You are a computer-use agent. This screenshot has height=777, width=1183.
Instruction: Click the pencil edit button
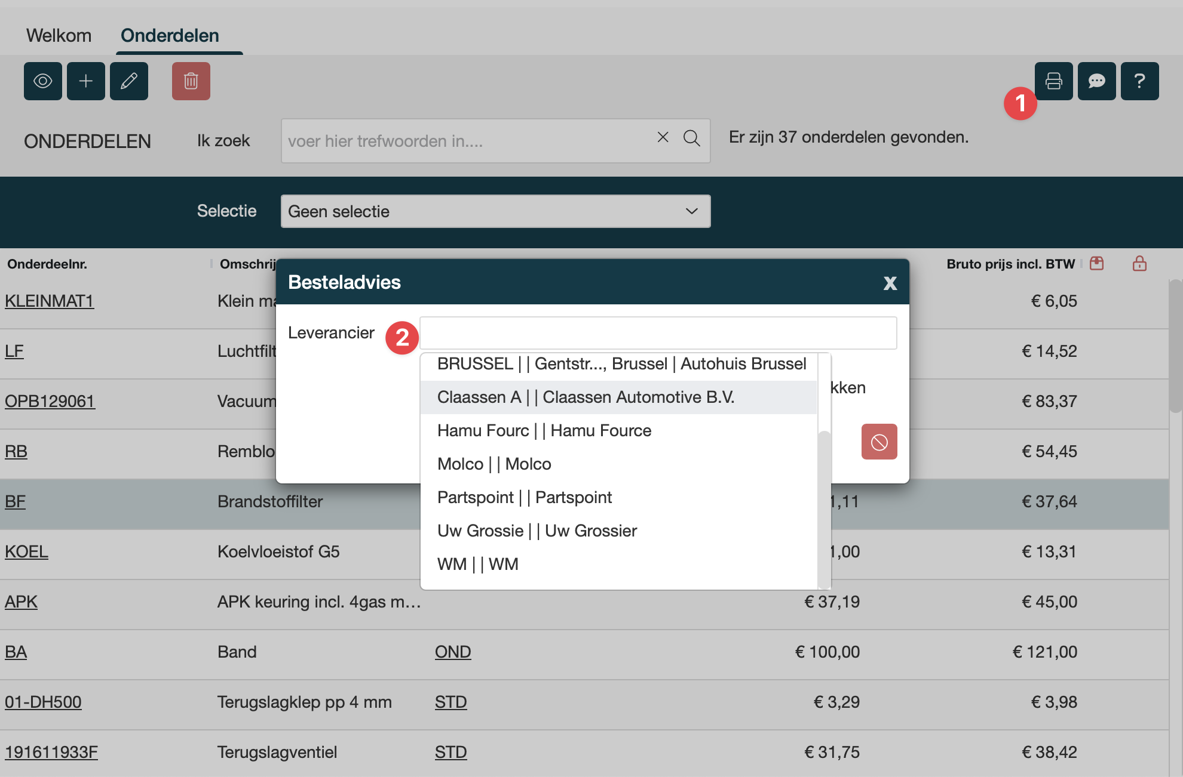click(129, 81)
